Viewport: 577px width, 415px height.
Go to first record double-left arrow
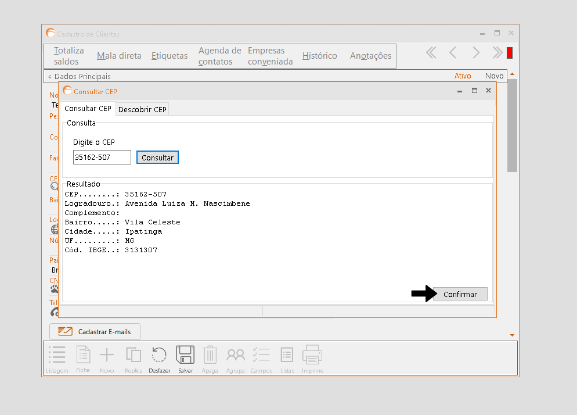(431, 53)
